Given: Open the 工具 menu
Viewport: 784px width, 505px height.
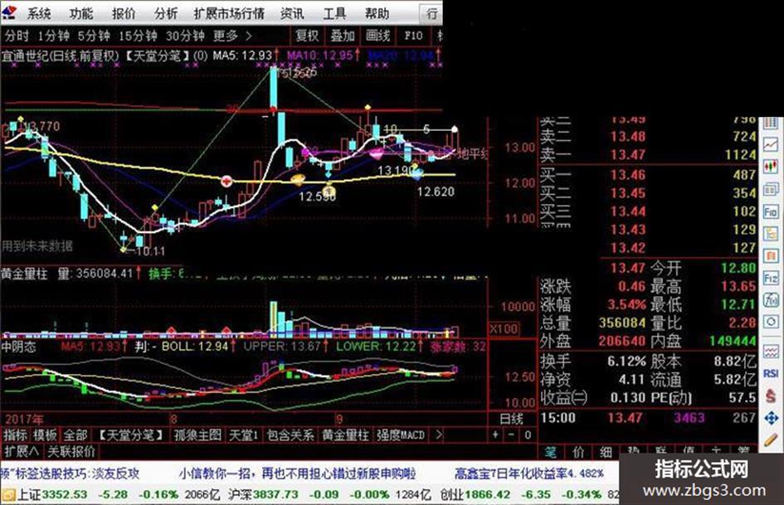Looking at the screenshot, I should (x=334, y=13).
